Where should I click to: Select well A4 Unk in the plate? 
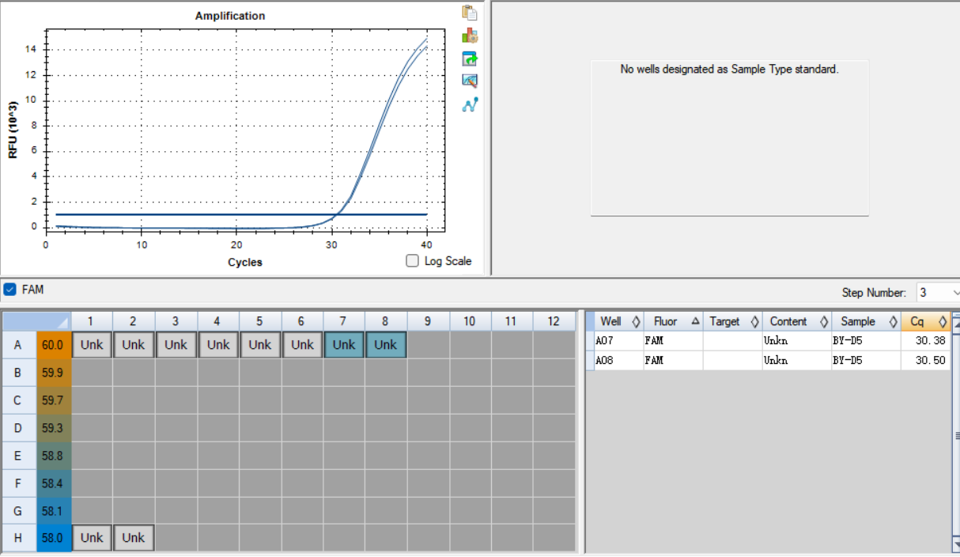click(x=218, y=344)
